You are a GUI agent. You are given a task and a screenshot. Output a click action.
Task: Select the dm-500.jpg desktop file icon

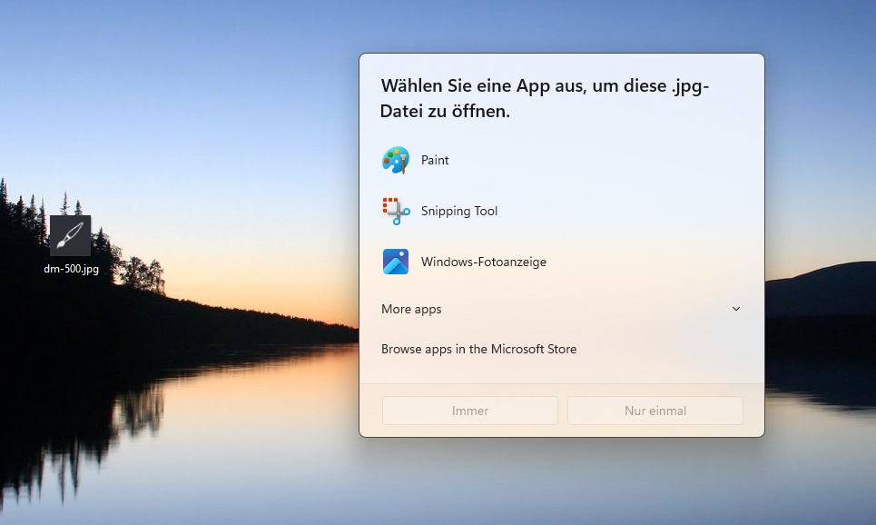coord(71,235)
